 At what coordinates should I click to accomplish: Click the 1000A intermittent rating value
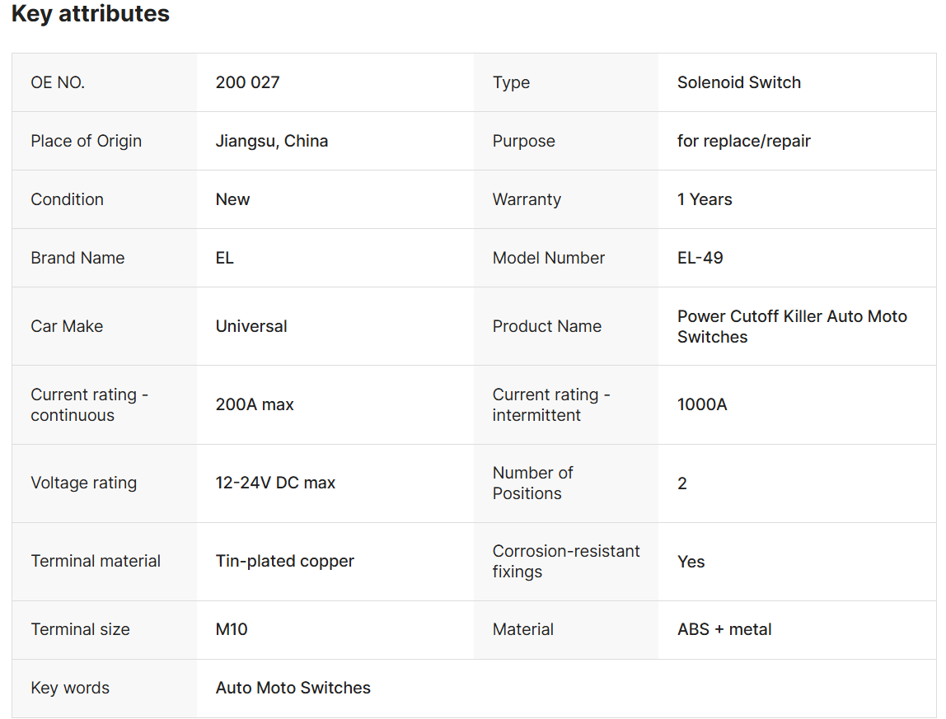click(x=702, y=404)
